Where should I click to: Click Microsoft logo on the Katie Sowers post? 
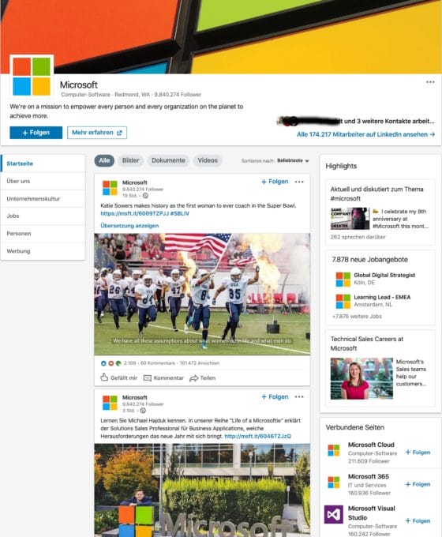pyautogui.click(x=110, y=188)
